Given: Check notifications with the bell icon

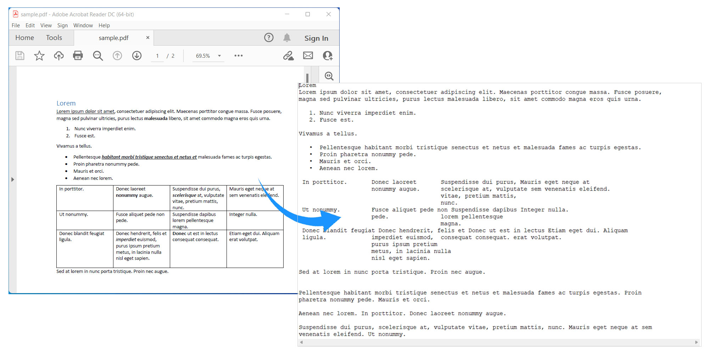Looking at the screenshot, I should pyautogui.click(x=287, y=38).
